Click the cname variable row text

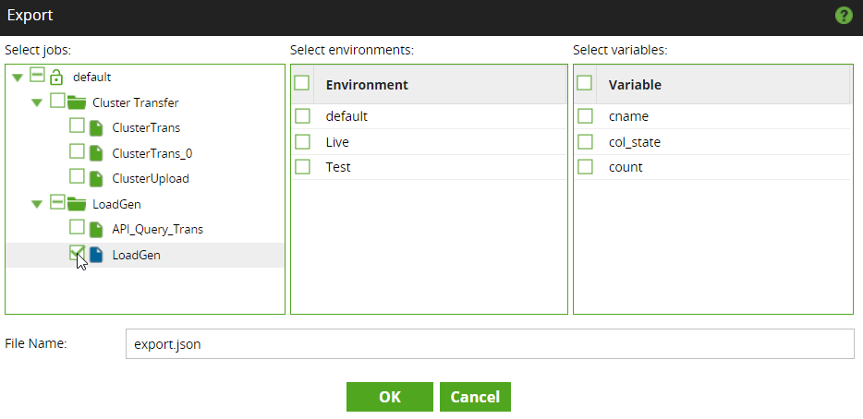[628, 116]
